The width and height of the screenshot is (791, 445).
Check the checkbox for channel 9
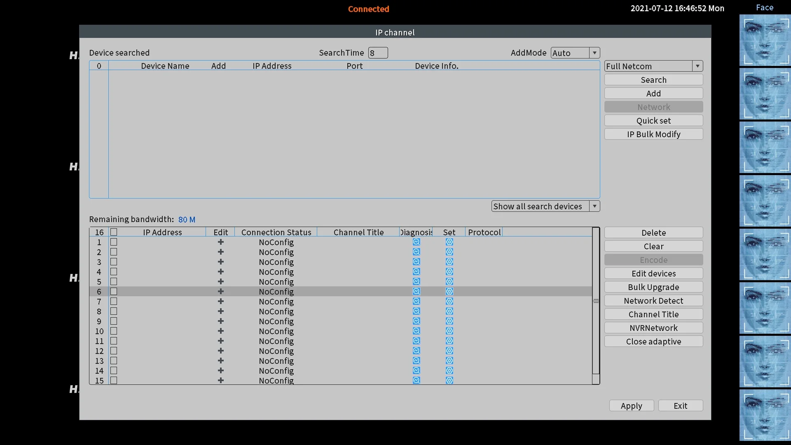click(x=114, y=321)
